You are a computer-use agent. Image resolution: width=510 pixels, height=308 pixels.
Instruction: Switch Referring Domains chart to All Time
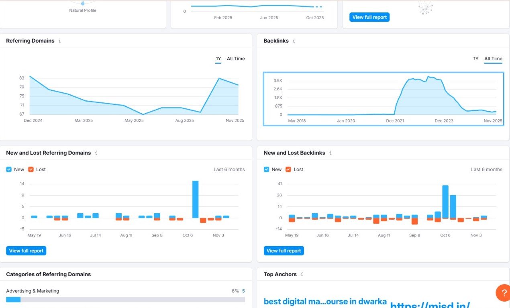236,59
